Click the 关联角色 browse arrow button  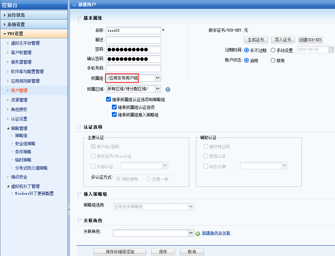tap(191, 233)
